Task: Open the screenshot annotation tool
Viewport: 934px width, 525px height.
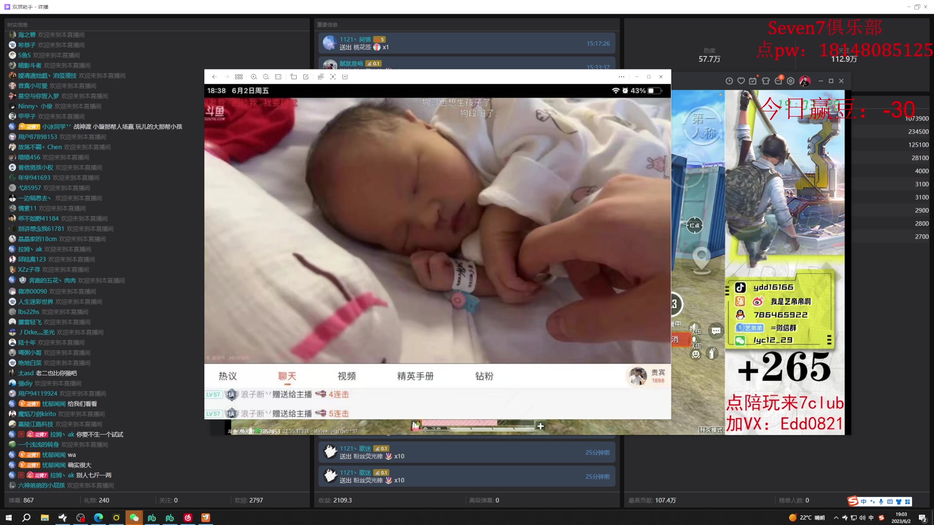Action: [306, 76]
